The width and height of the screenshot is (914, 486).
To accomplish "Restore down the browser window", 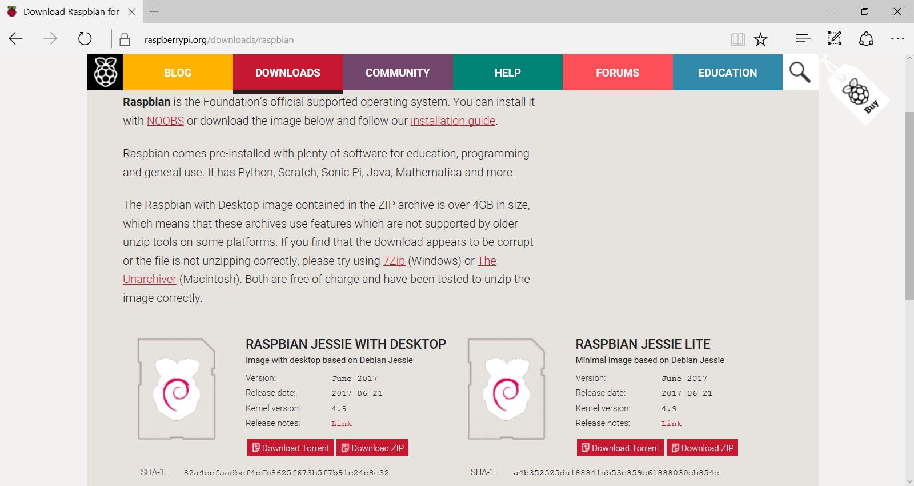I will (865, 11).
